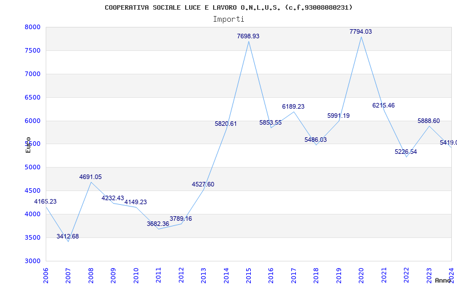Click the 4149.23 data label

tap(135, 202)
